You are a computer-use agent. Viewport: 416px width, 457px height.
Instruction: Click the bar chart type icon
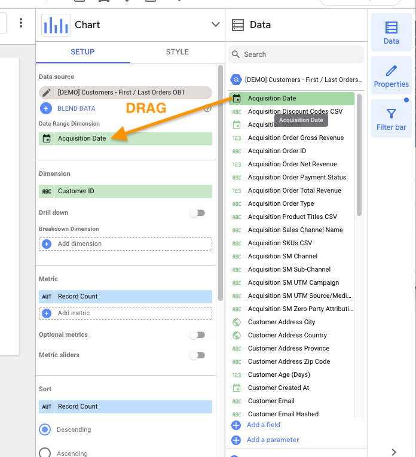[56, 25]
